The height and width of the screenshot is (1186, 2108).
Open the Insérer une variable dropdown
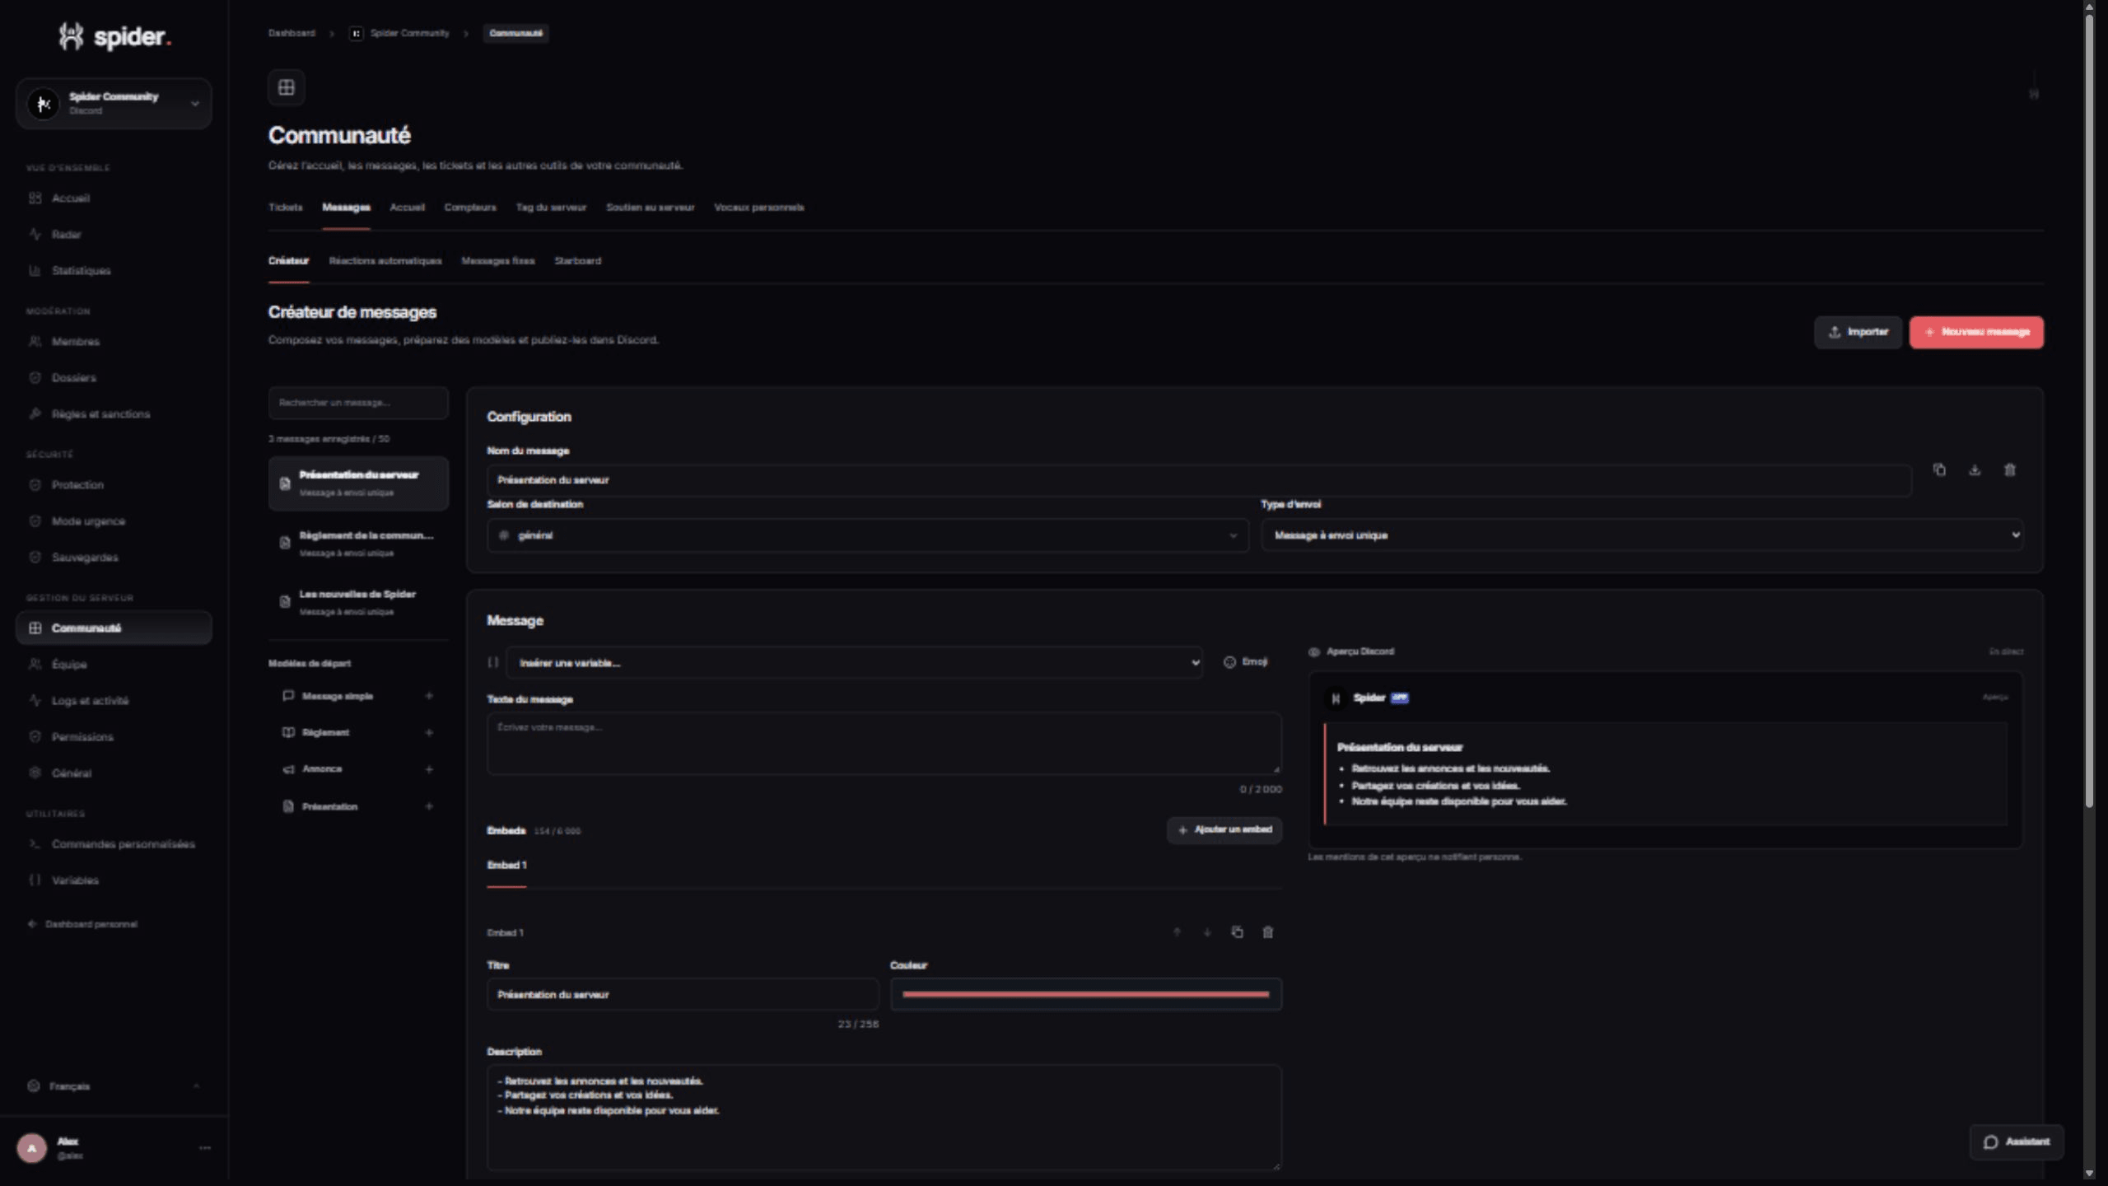854,663
